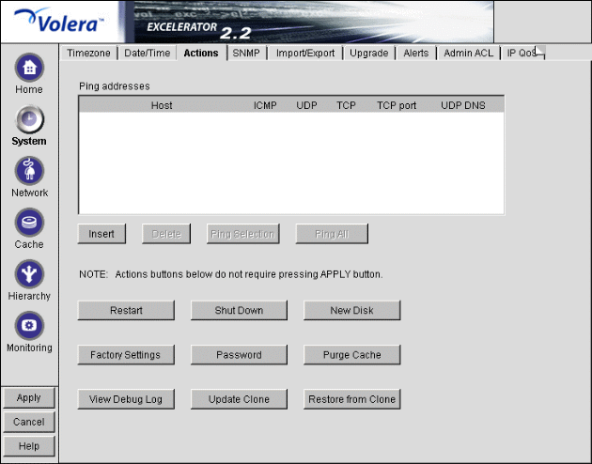
Task: Open the SNMP tab
Action: pyautogui.click(x=246, y=54)
